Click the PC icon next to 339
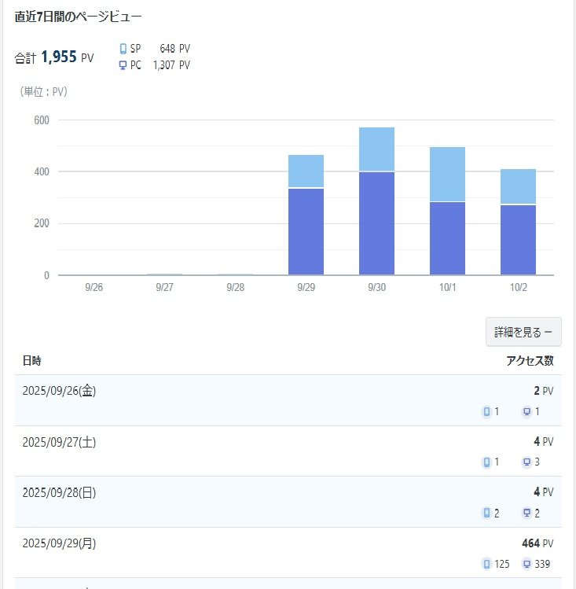The height and width of the screenshot is (589, 576). point(526,564)
